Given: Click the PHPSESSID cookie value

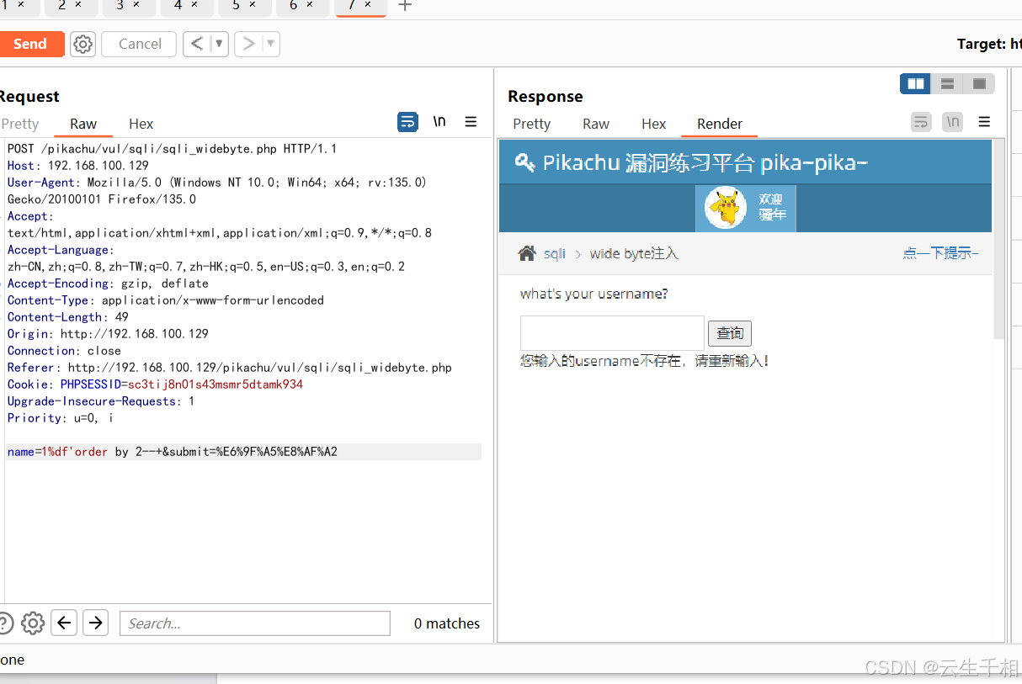Looking at the screenshot, I should [x=216, y=384].
